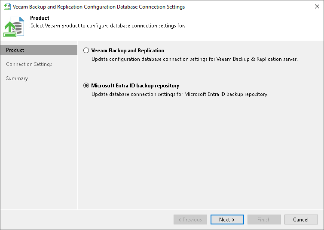This screenshot has height=230, width=324.
Task: Click the "Select Veeam product" header description
Action: tap(107, 26)
